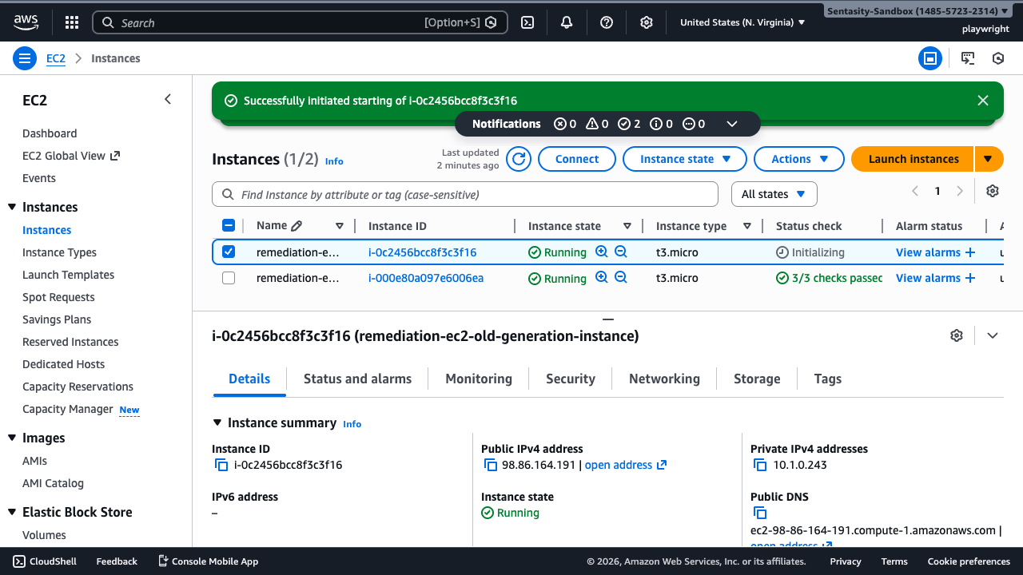Dismiss the green success banner
Image resolution: width=1023 pixels, height=575 pixels.
(x=983, y=101)
